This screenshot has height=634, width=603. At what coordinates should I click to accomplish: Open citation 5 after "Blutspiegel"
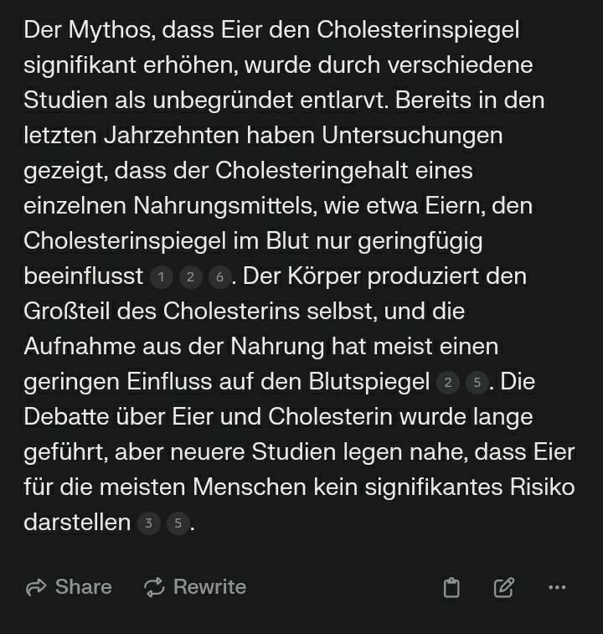477,383
